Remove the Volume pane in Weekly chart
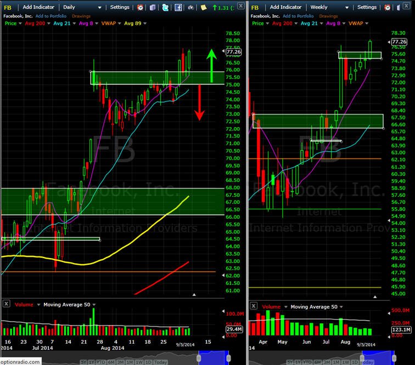 coord(253,306)
